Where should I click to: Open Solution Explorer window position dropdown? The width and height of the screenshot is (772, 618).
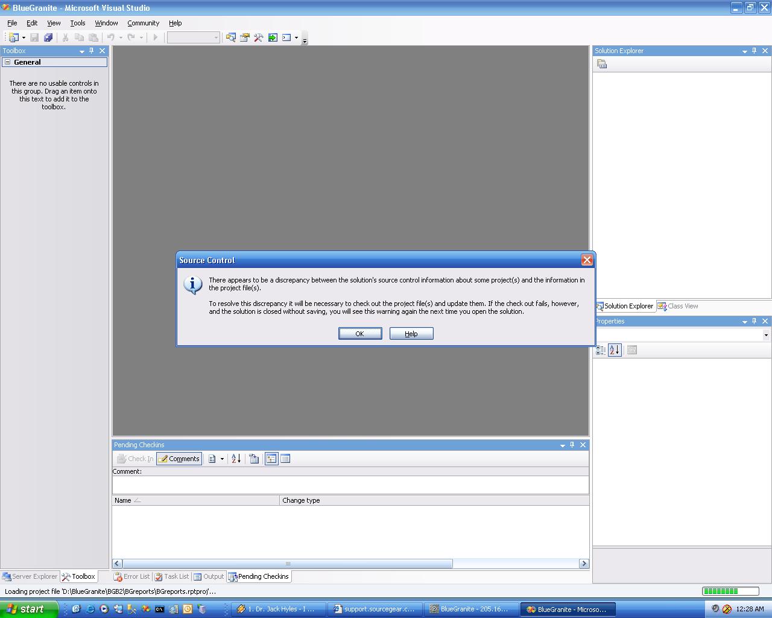click(744, 51)
